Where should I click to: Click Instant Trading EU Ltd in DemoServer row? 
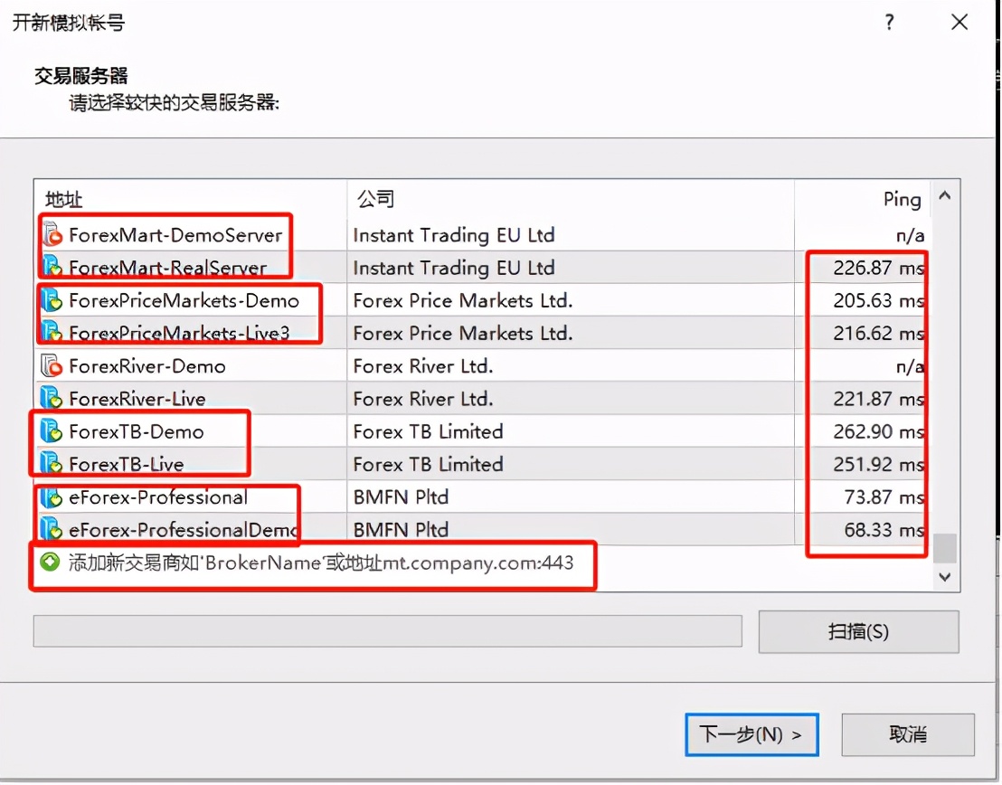(x=454, y=235)
